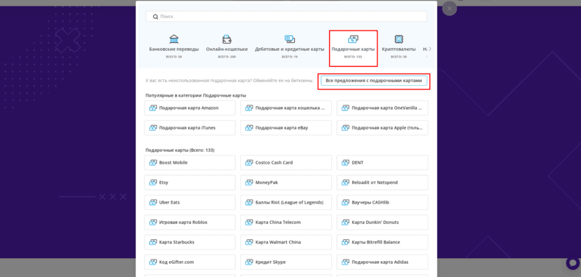Image resolution: width=581 pixels, height=277 pixels.
Task: Choose Код eGifter.com
Action: pos(190,262)
